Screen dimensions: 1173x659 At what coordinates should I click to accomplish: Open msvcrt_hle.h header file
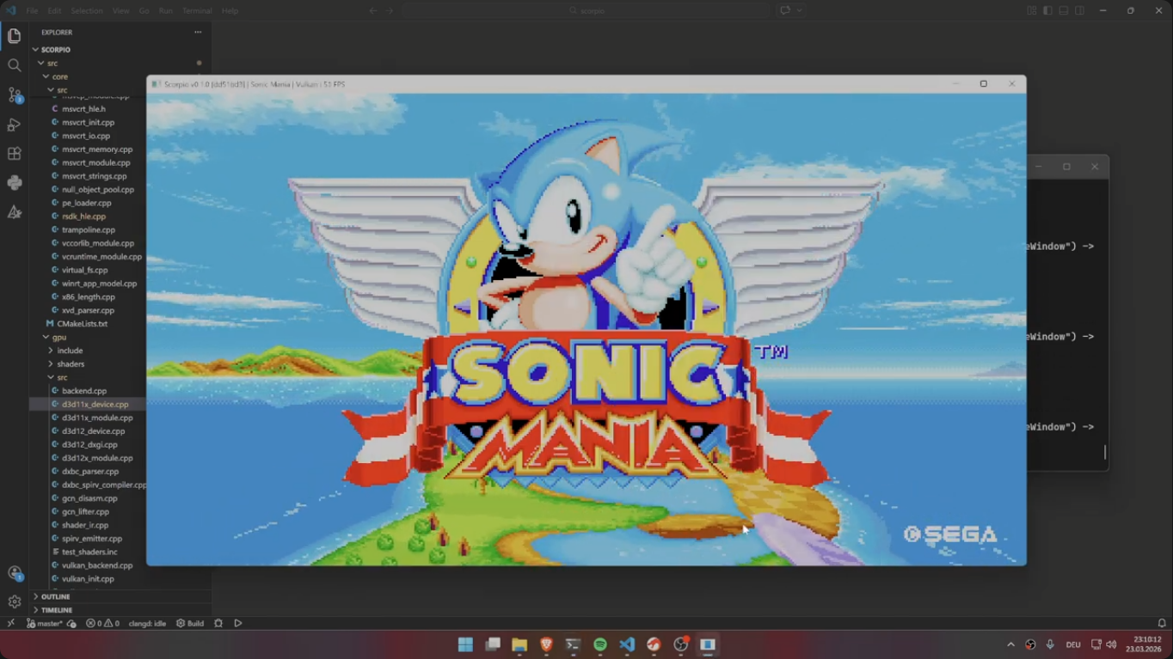tap(83, 109)
